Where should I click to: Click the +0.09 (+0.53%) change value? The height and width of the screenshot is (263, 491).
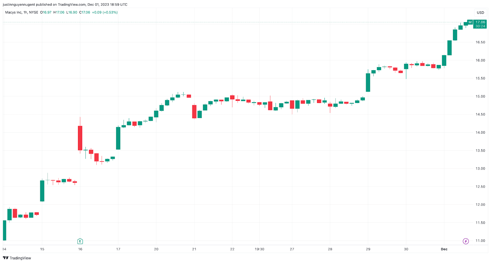click(105, 13)
